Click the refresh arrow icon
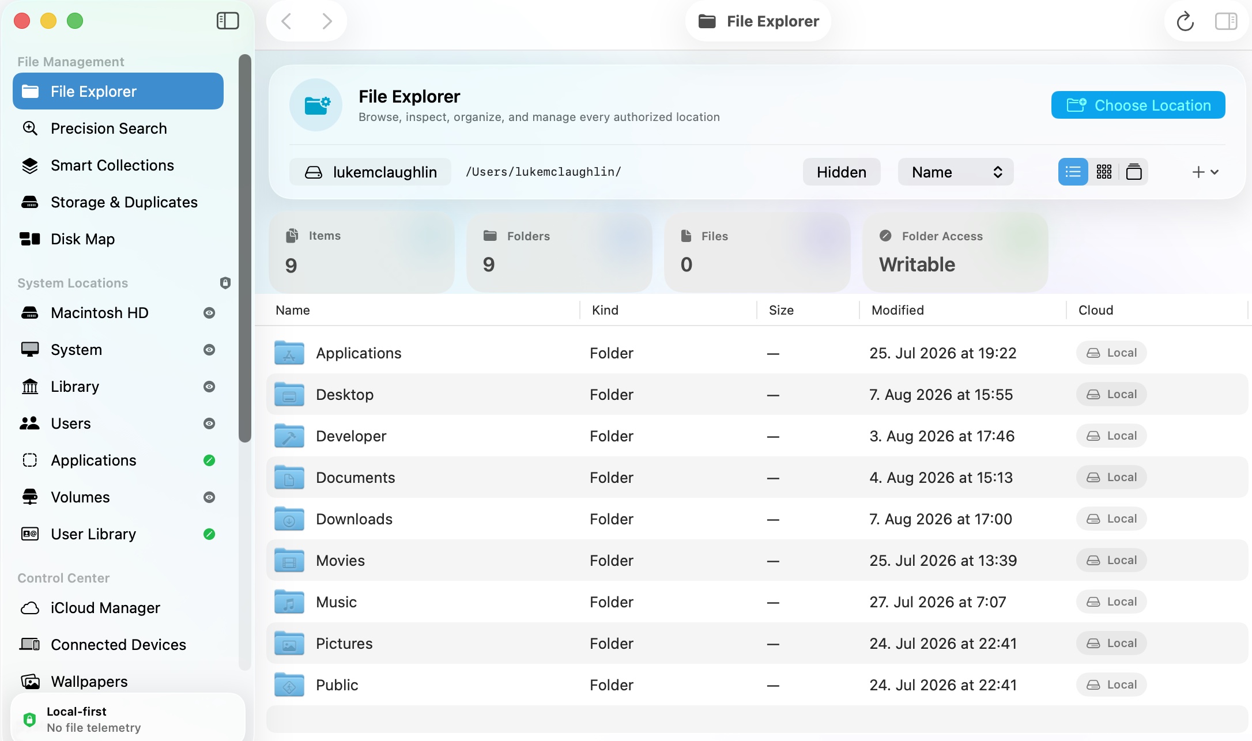1252x741 pixels. pos(1185,22)
